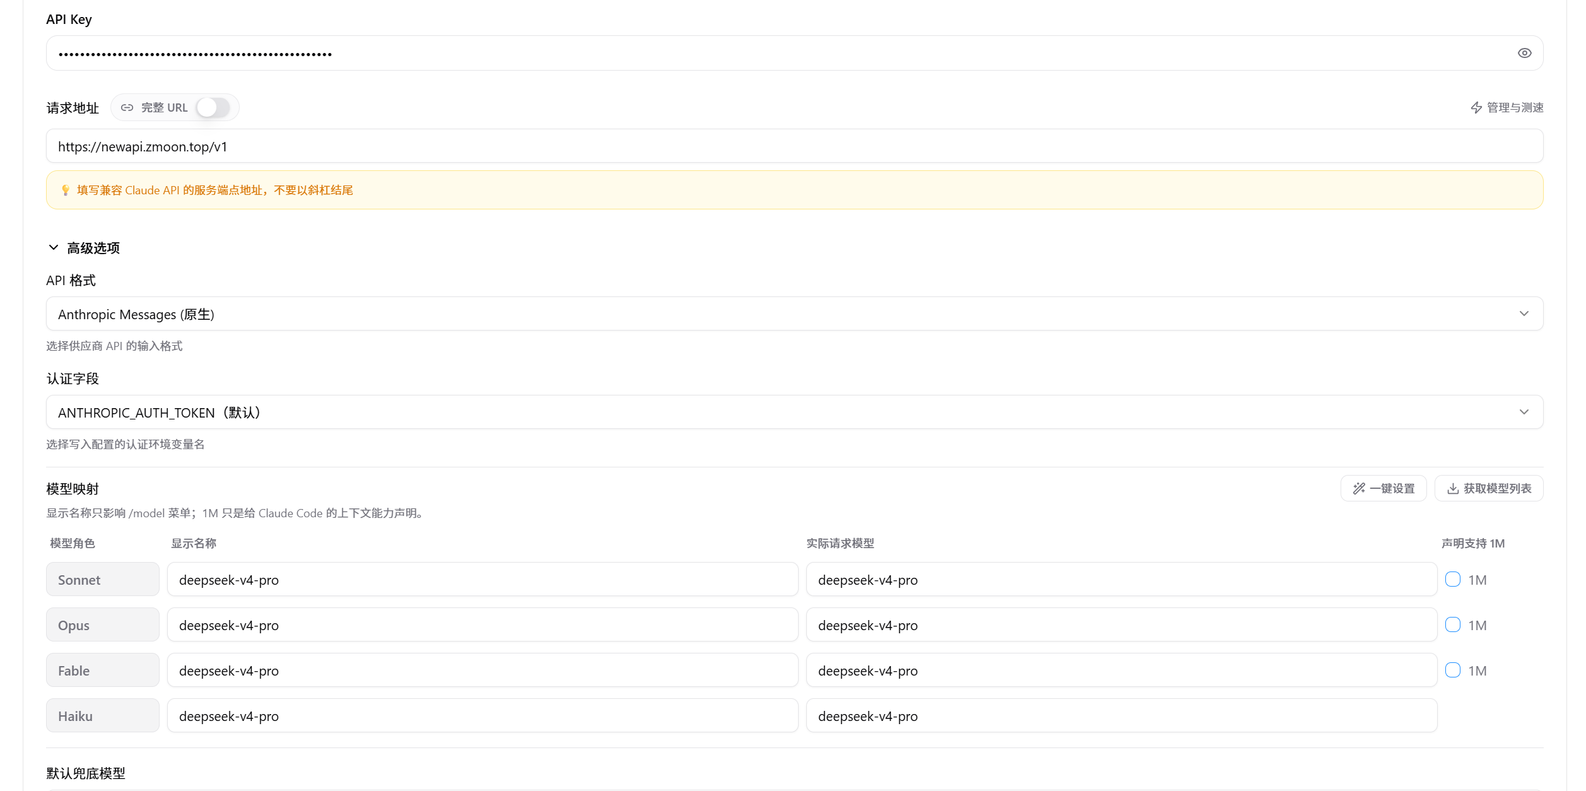Click the 显示名称 column header
Image resolution: width=1586 pixels, height=791 pixels.
(x=194, y=543)
